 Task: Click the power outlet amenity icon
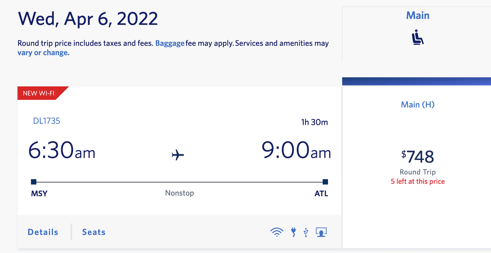tap(293, 232)
